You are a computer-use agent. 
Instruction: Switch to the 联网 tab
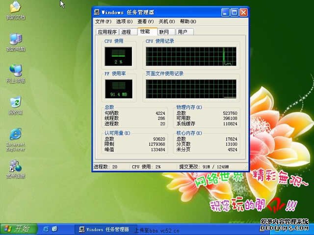pyautogui.click(x=166, y=32)
